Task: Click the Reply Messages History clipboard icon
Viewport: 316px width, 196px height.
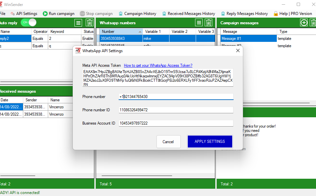Action: click(x=223, y=14)
